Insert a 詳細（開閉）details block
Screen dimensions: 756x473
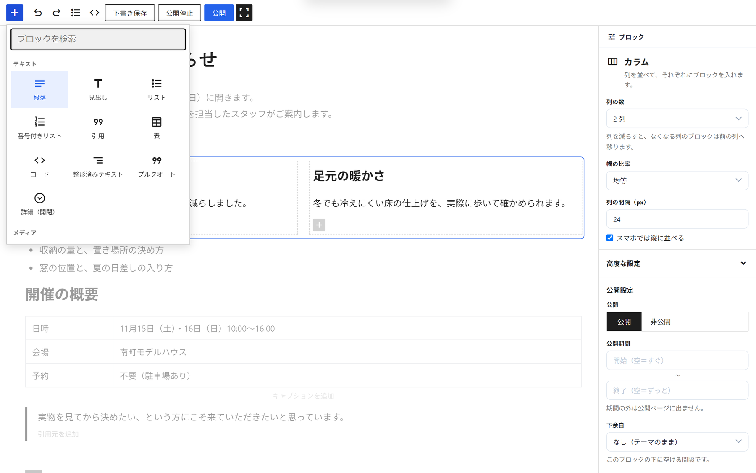(39, 204)
